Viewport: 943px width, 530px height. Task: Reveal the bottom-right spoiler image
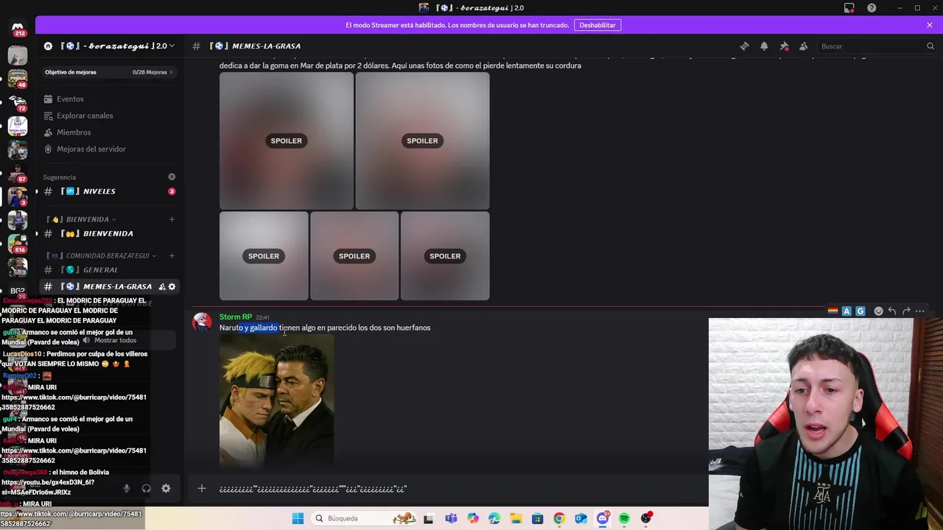coord(445,256)
